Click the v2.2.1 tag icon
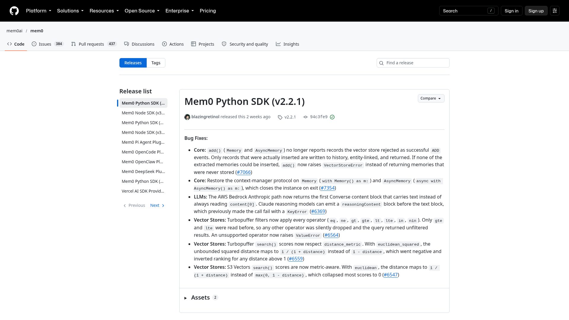569x320 pixels. (280, 117)
